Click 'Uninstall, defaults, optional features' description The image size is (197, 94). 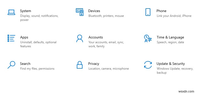click(x=38, y=44)
